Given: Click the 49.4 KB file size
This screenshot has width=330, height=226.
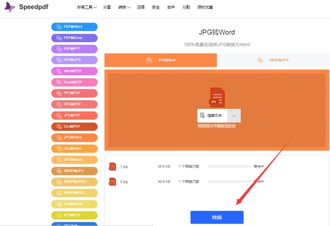Looking at the screenshot, I should (x=164, y=182).
